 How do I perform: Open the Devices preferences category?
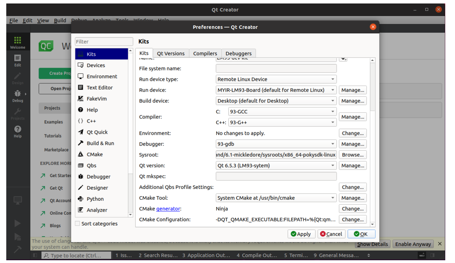(x=102, y=65)
